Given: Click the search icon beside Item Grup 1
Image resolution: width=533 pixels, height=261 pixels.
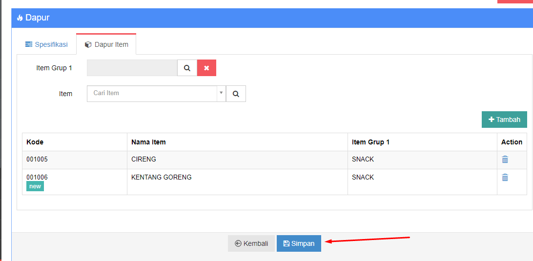Looking at the screenshot, I should 187,68.
